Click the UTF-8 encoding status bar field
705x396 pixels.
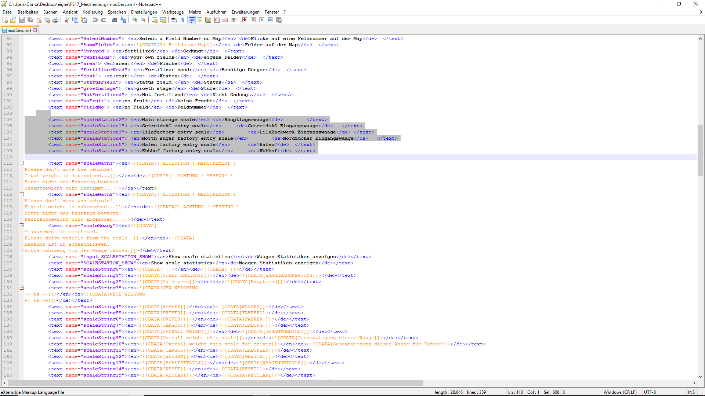[x=650, y=392]
